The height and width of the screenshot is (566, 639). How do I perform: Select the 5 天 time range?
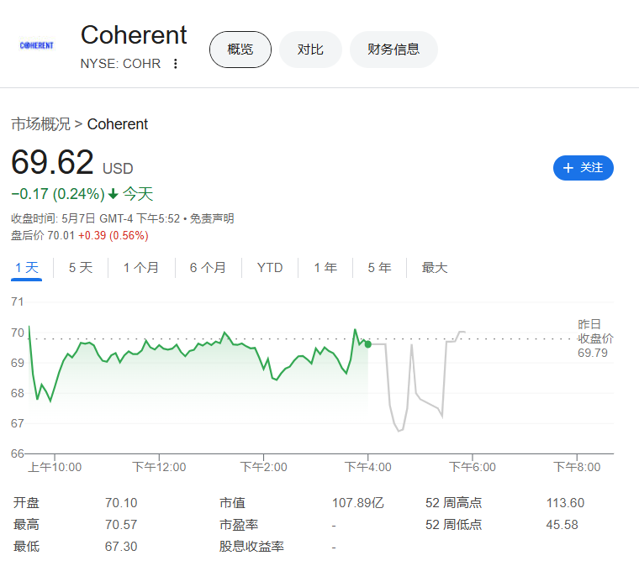81,268
